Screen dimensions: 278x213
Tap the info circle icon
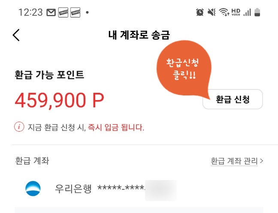tap(19, 127)
